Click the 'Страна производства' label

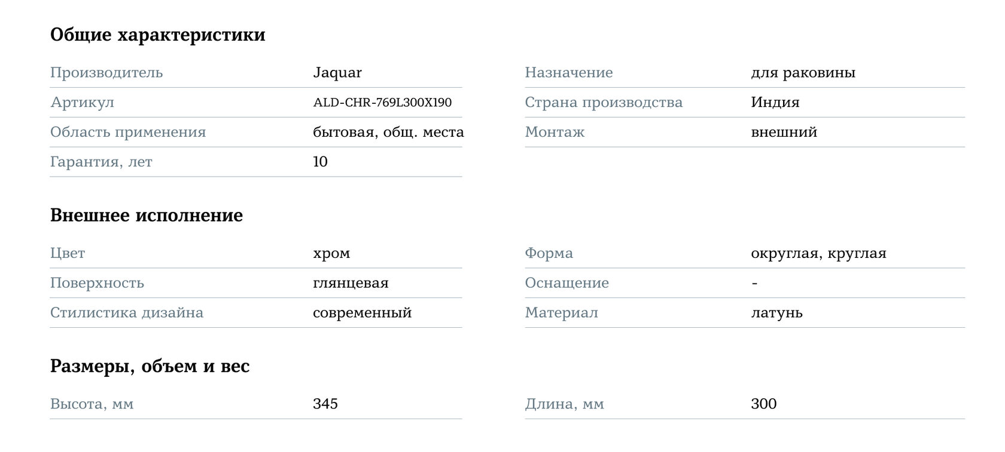604,103
